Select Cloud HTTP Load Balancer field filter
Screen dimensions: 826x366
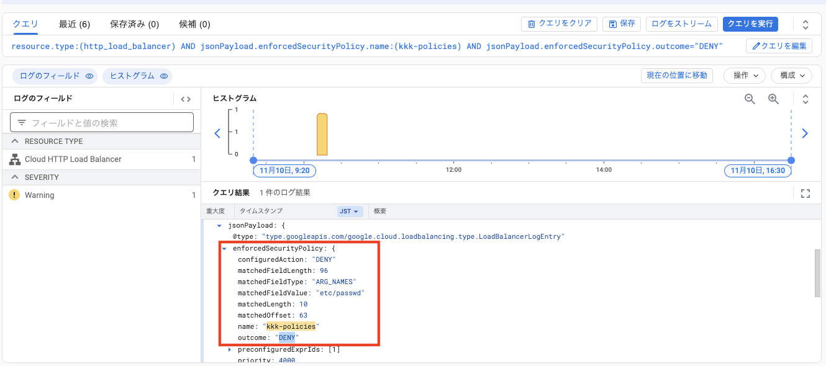point(101,159)
